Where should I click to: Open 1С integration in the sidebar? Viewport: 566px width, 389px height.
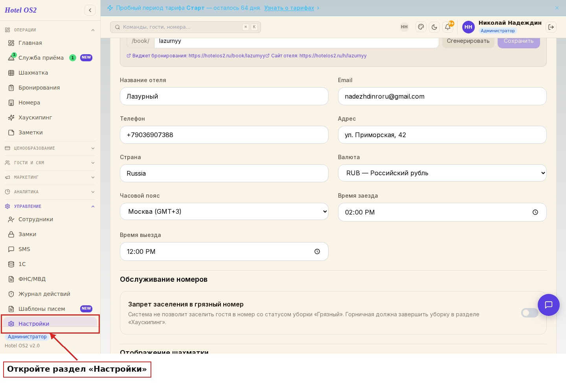[50, 264]
